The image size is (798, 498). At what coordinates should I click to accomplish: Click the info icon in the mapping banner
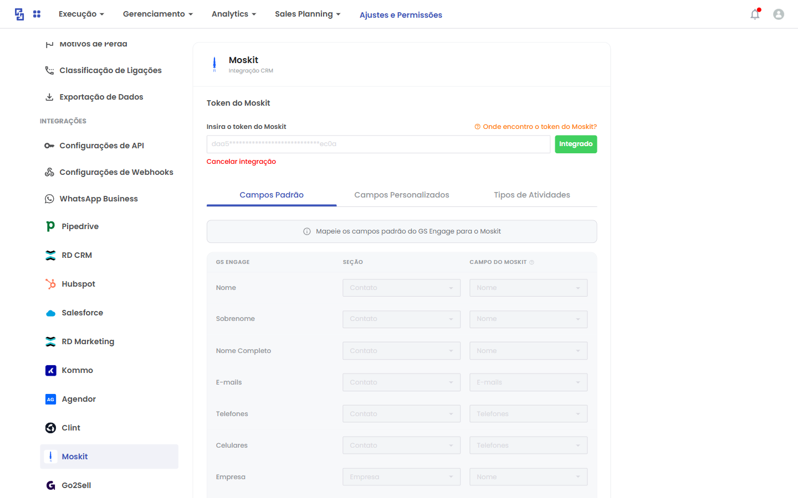(307, 231)
